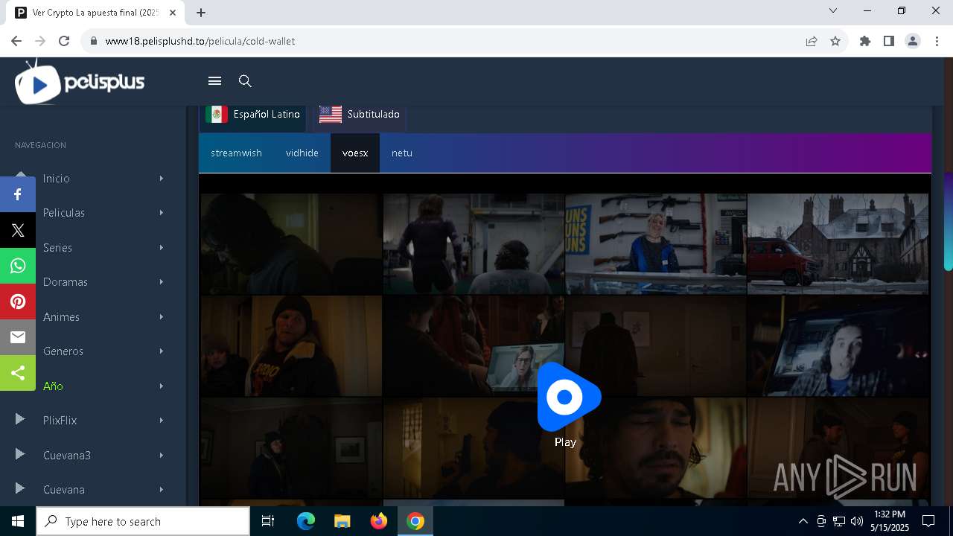Click the browser address bar

coord(447,41)
